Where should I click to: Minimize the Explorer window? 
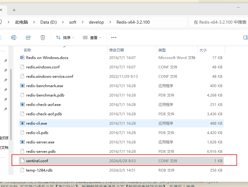pyautogui.click(x=238, y=7)
